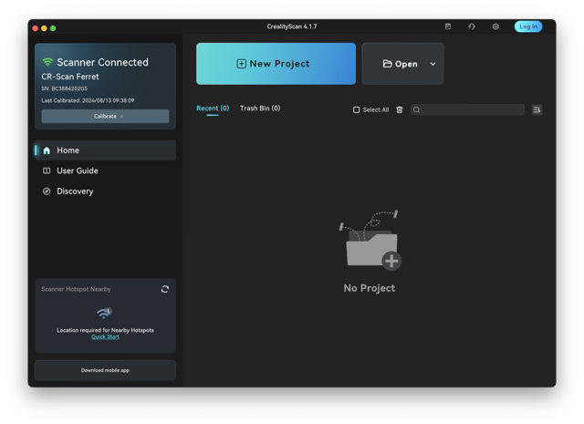The image size is (584, 424).
Task: Click the green Scanner Connected wifi icon
Action: pyautogui.click(x=47, y=62)
